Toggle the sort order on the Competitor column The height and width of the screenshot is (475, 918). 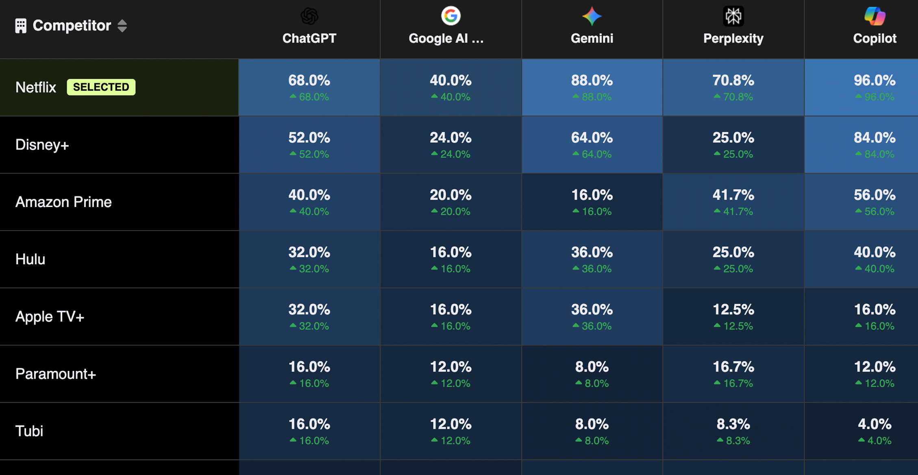(123, 26)
